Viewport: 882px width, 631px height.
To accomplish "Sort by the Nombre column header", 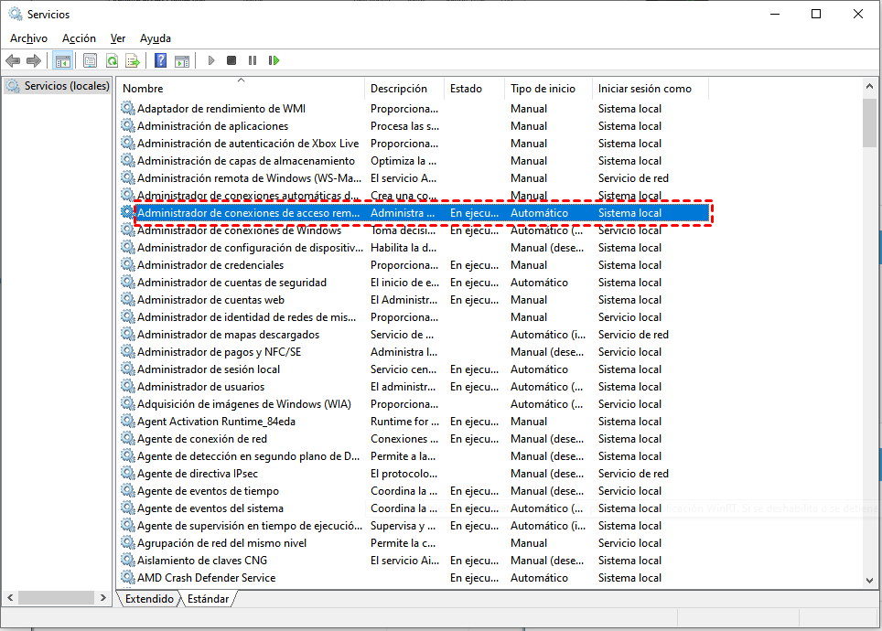I will click(x=241, y=89).
